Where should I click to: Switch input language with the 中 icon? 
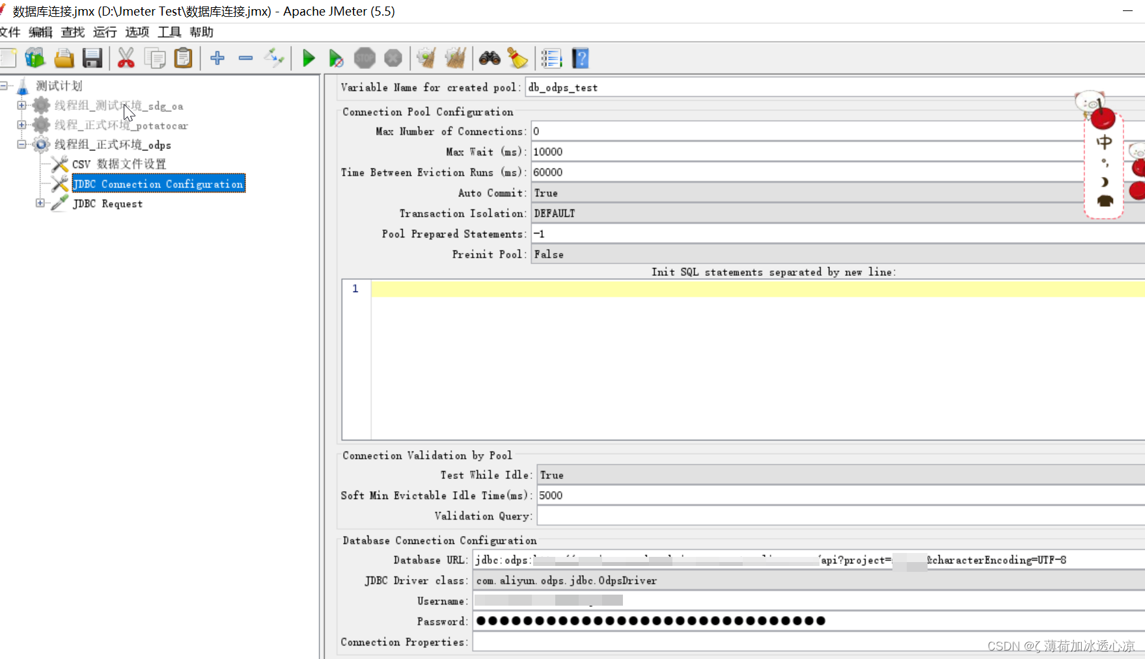(x=1104, y=142)
